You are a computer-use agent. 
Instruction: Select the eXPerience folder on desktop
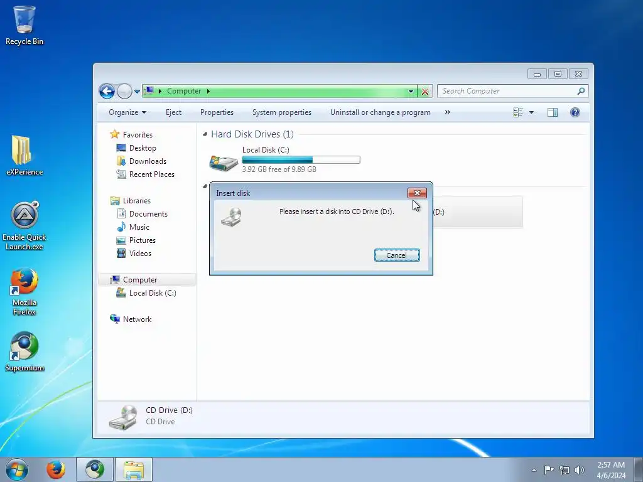click(24, 156)
